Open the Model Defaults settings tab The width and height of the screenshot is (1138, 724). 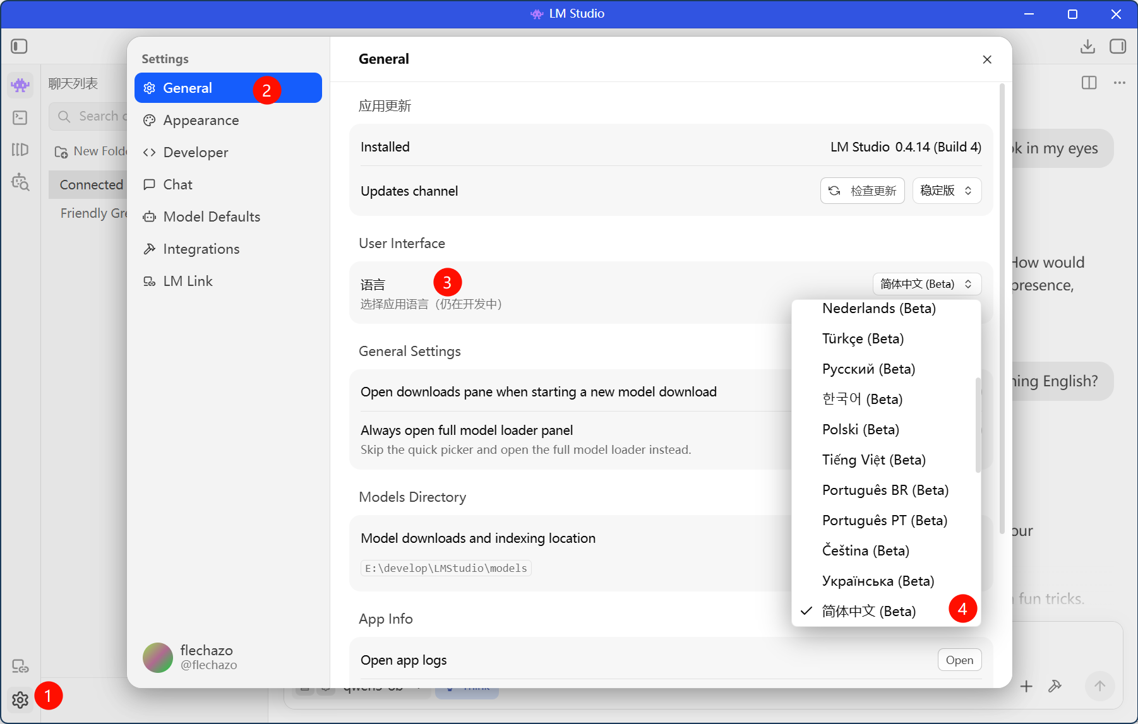click(x=228, y=217)
